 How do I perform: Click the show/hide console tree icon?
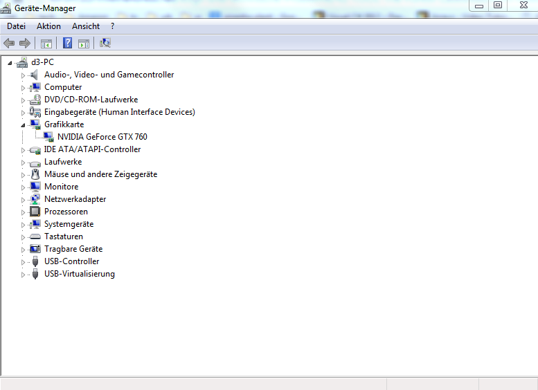[46, 43]
